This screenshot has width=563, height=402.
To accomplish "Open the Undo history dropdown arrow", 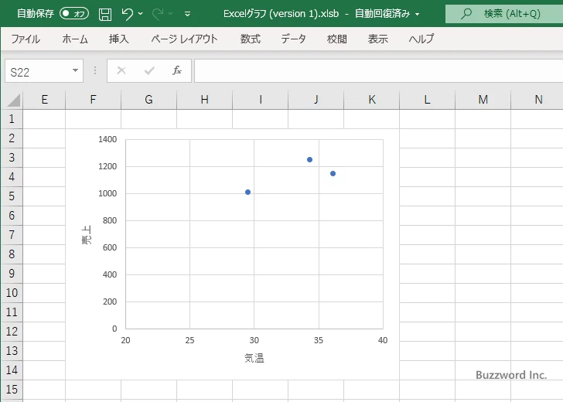I will (141, 14).
